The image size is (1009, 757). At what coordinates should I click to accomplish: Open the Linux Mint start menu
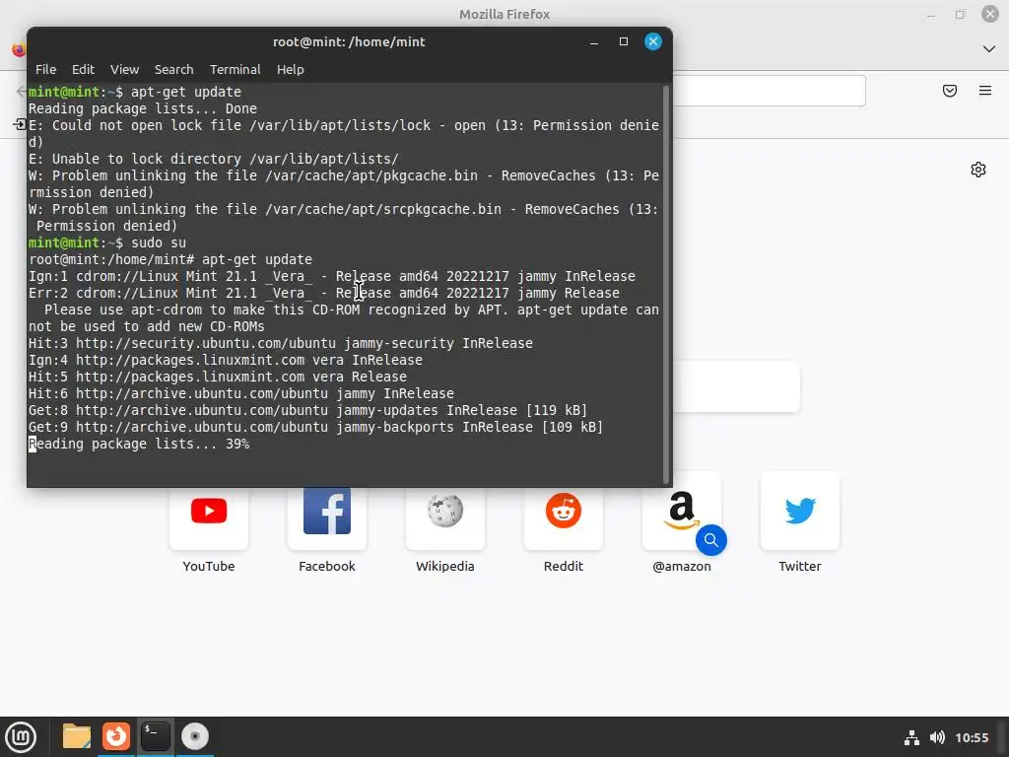[x=21, y=737]
